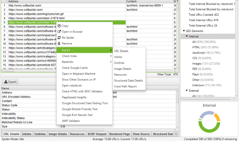Collapse the Internal tree node

pos(187,36)
